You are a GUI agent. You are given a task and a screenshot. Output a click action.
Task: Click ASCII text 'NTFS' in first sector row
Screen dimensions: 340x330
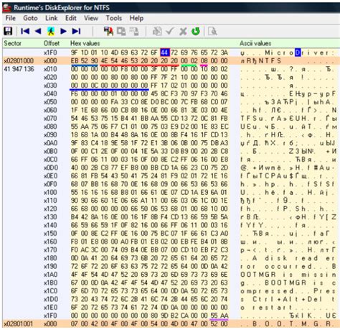point(269,61)
